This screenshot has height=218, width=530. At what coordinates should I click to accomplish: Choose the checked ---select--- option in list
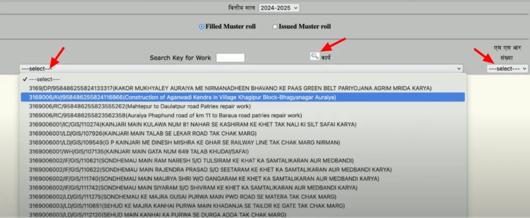(243, 80)
